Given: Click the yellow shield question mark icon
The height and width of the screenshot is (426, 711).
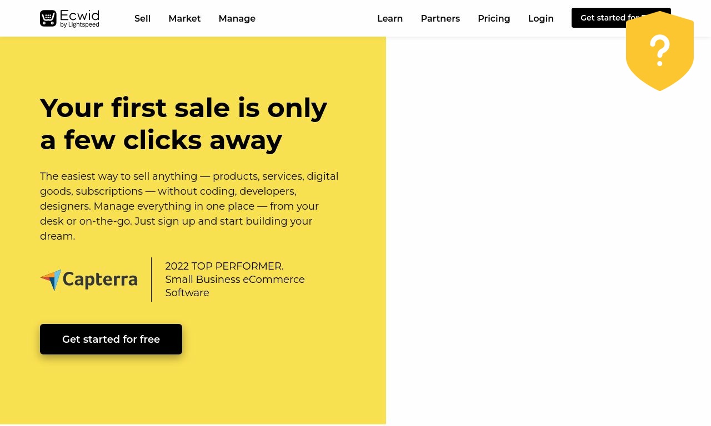Looking at the screenshot, I should (x=660, y=51).
